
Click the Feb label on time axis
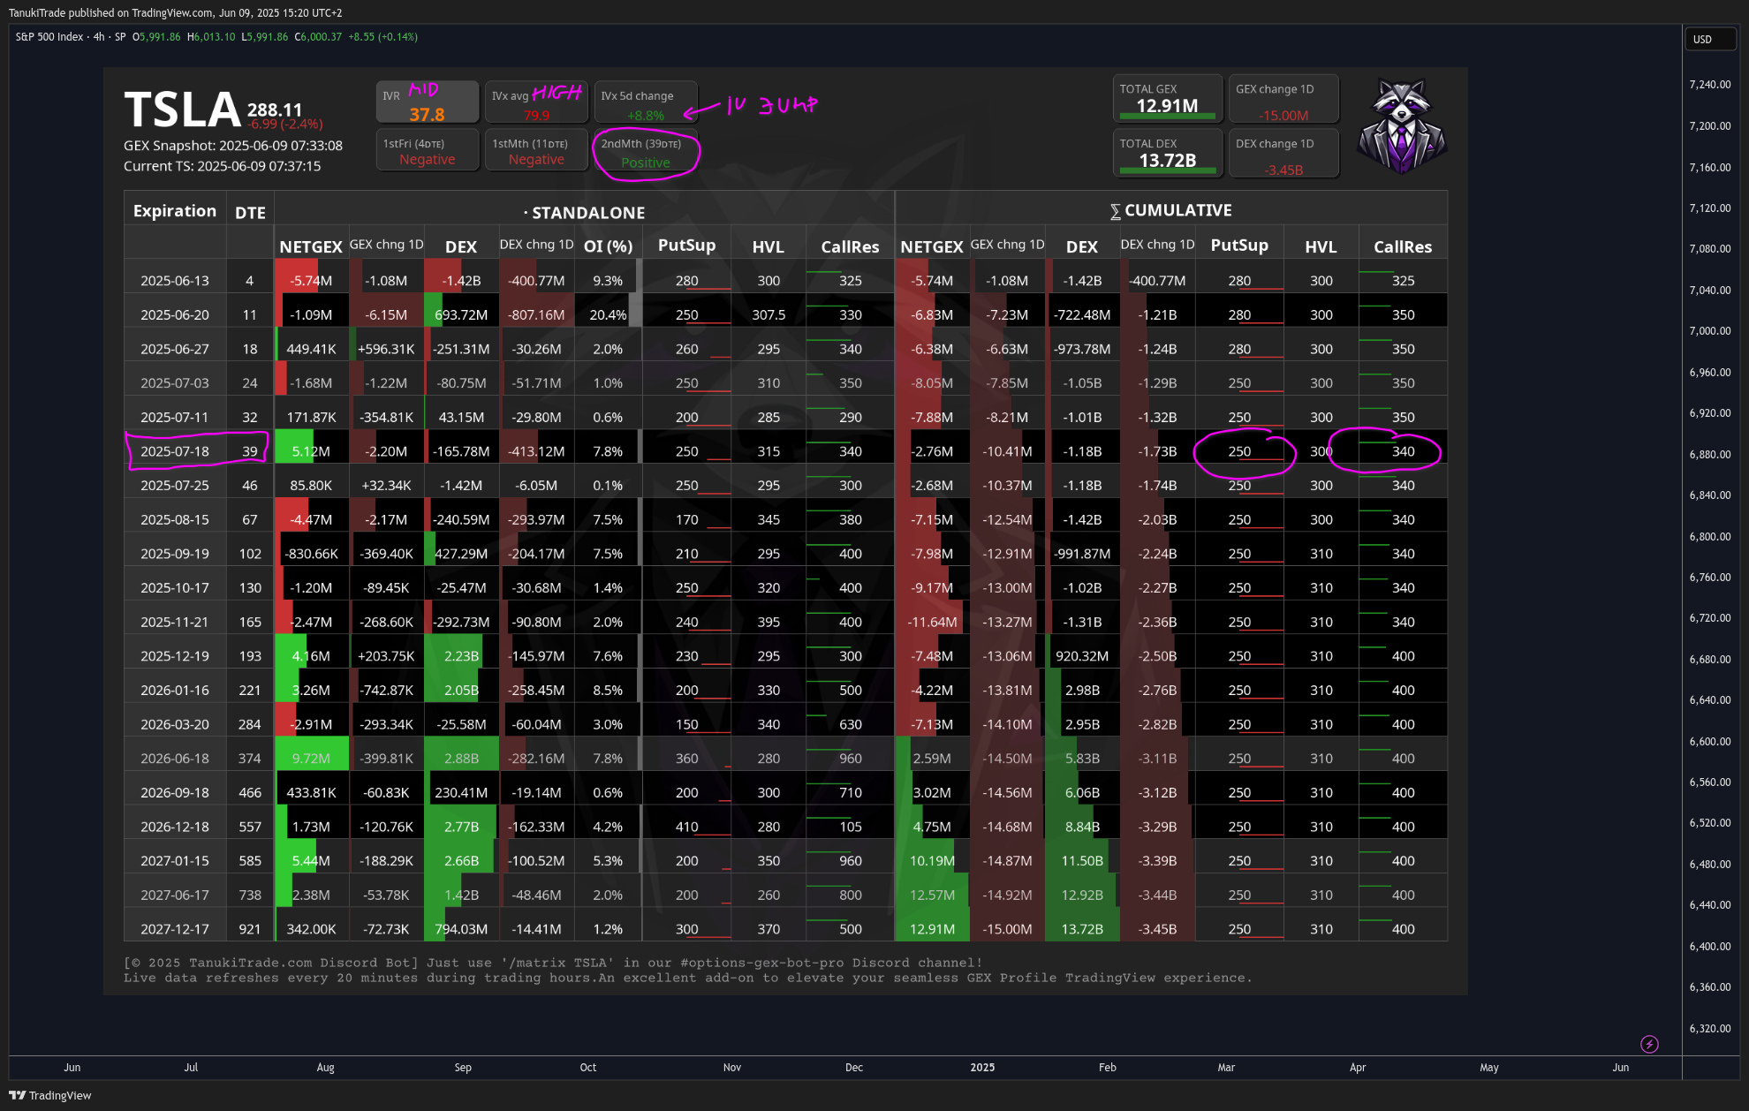pos(1108,1068)
